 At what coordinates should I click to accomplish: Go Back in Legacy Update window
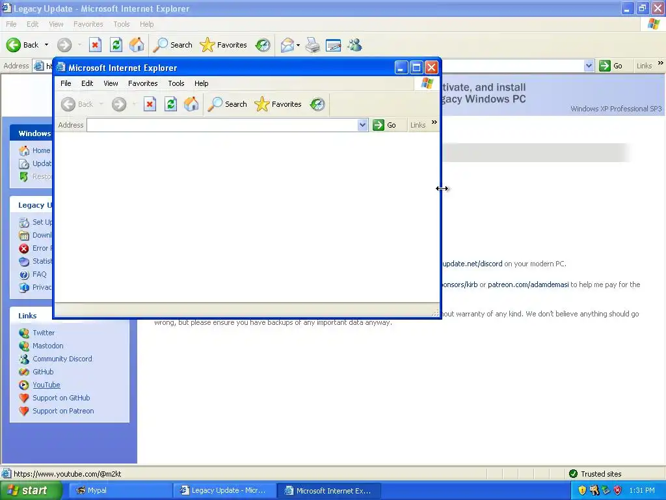click(22, 45)
